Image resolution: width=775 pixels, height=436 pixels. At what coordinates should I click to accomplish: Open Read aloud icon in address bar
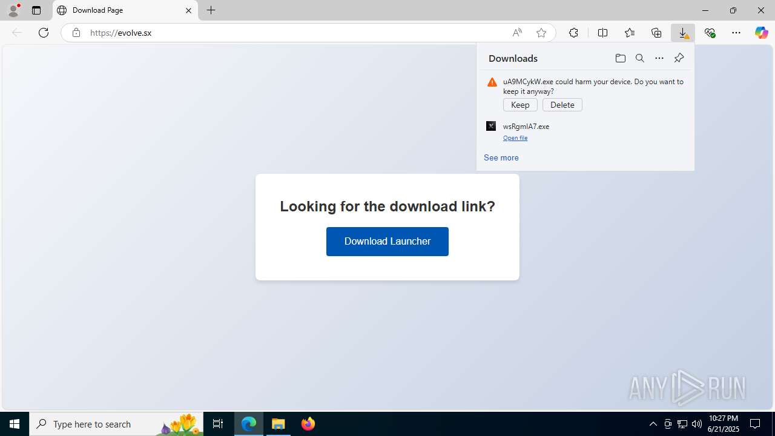[517, 33]
